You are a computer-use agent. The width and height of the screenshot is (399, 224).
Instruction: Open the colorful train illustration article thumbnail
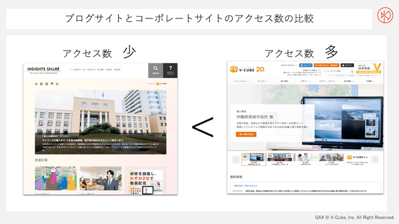56,178
